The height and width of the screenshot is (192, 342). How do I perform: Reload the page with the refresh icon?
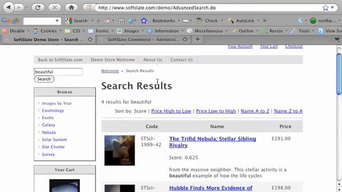[38, 7]
